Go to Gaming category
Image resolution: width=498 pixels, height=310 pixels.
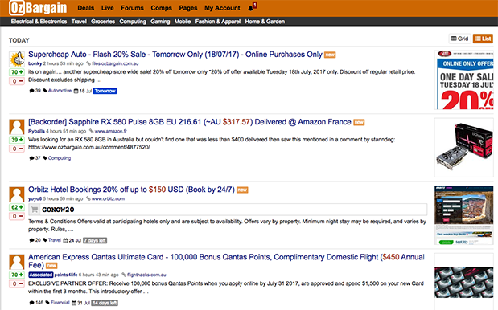(x=160, y=22)
